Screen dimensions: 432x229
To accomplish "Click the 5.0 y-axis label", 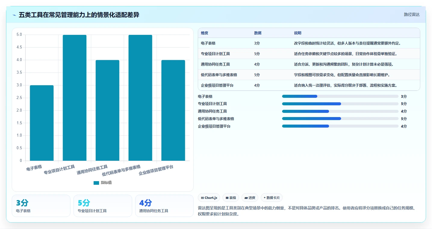I will 19,35.
